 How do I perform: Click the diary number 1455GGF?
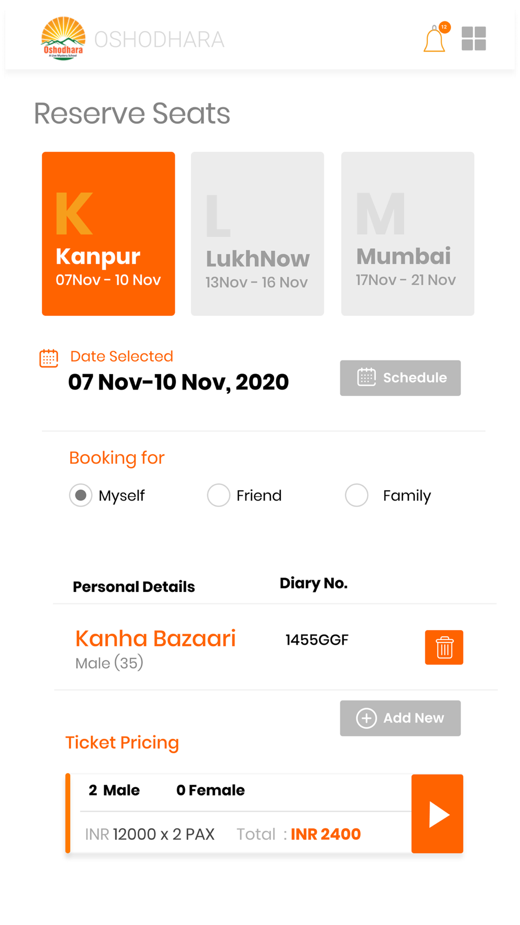click(x=317, y=640)
